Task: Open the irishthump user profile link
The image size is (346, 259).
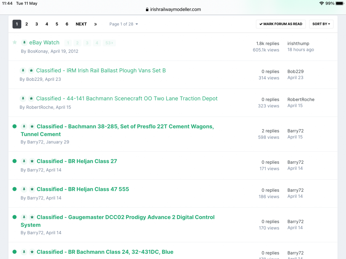Action: click(x=298, y=44)
